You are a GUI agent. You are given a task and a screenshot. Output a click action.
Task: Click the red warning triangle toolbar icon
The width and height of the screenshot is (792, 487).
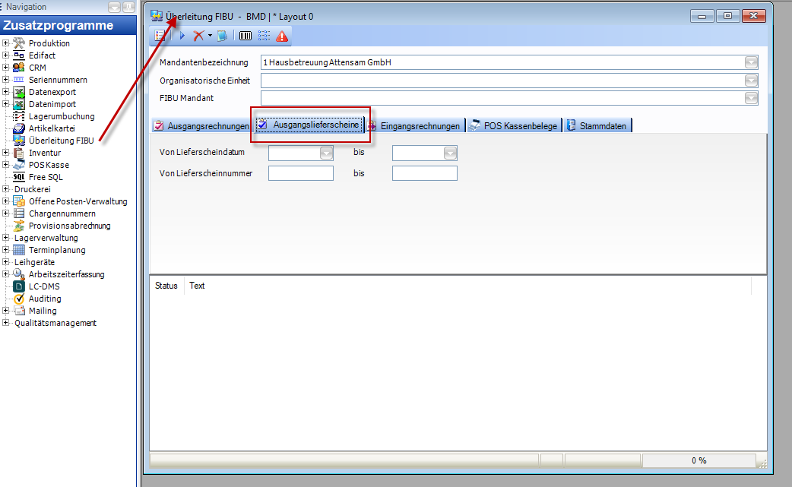282,36
